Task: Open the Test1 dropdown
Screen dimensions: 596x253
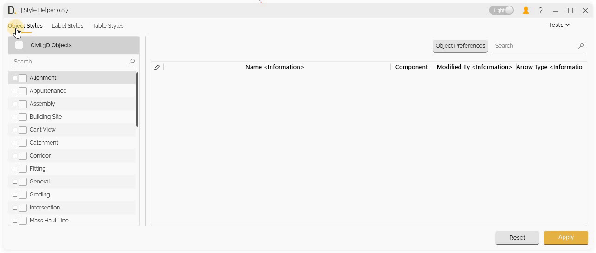Action: point(559,25)
